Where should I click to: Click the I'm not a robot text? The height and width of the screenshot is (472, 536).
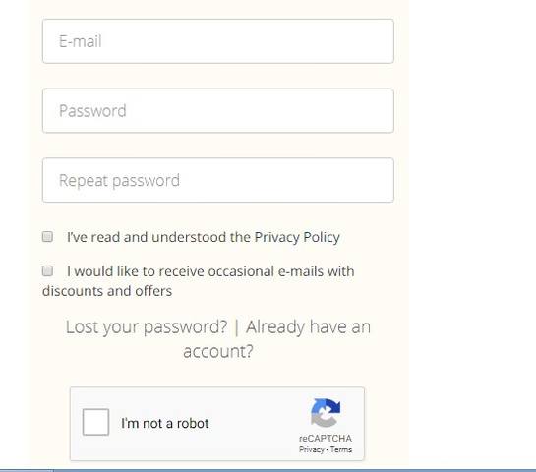(165, 423)
